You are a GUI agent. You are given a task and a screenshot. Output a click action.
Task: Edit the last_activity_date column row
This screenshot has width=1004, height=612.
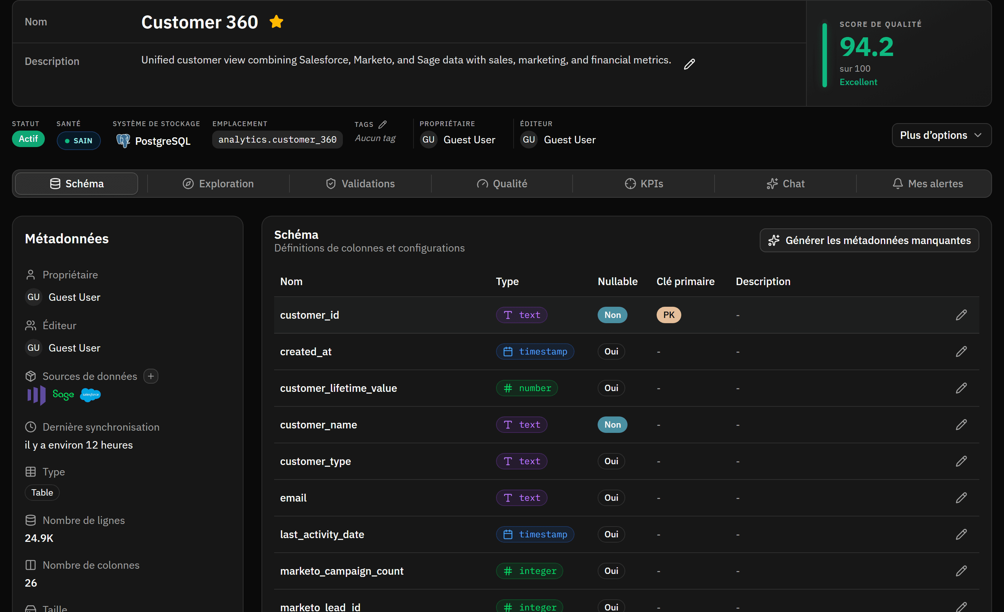coord(961,534)
